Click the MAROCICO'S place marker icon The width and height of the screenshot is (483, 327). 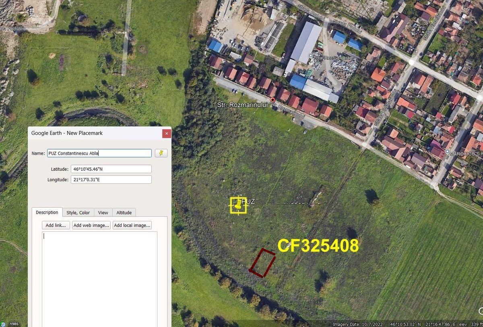(448, 152)
